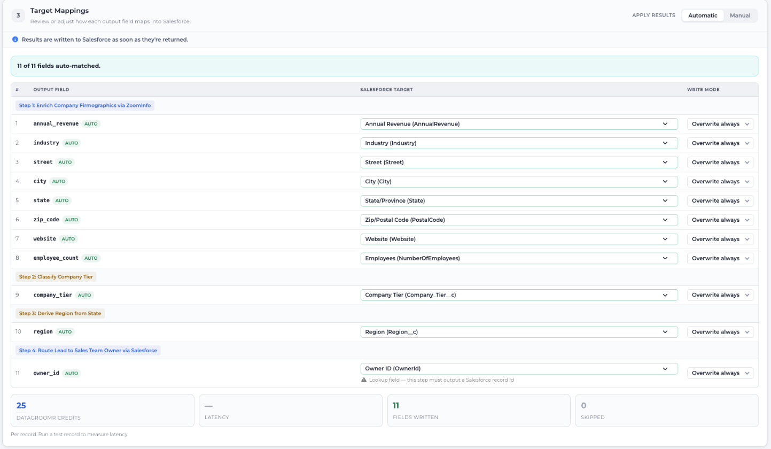Switch apply results to Automatic

703,16
